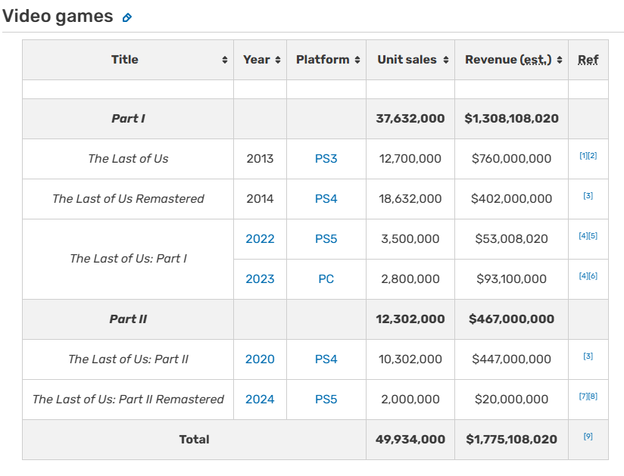Click the 2,800,000 unit sales cell
Screen dimensions: 624x476
click(410, 278)
